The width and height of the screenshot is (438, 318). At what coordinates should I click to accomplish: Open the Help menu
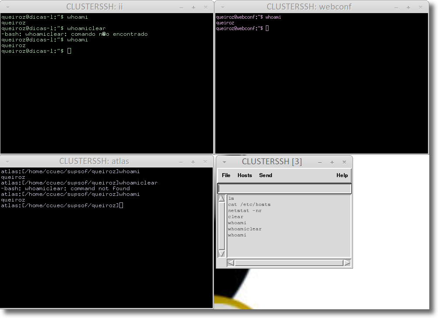tap(342, 175)
